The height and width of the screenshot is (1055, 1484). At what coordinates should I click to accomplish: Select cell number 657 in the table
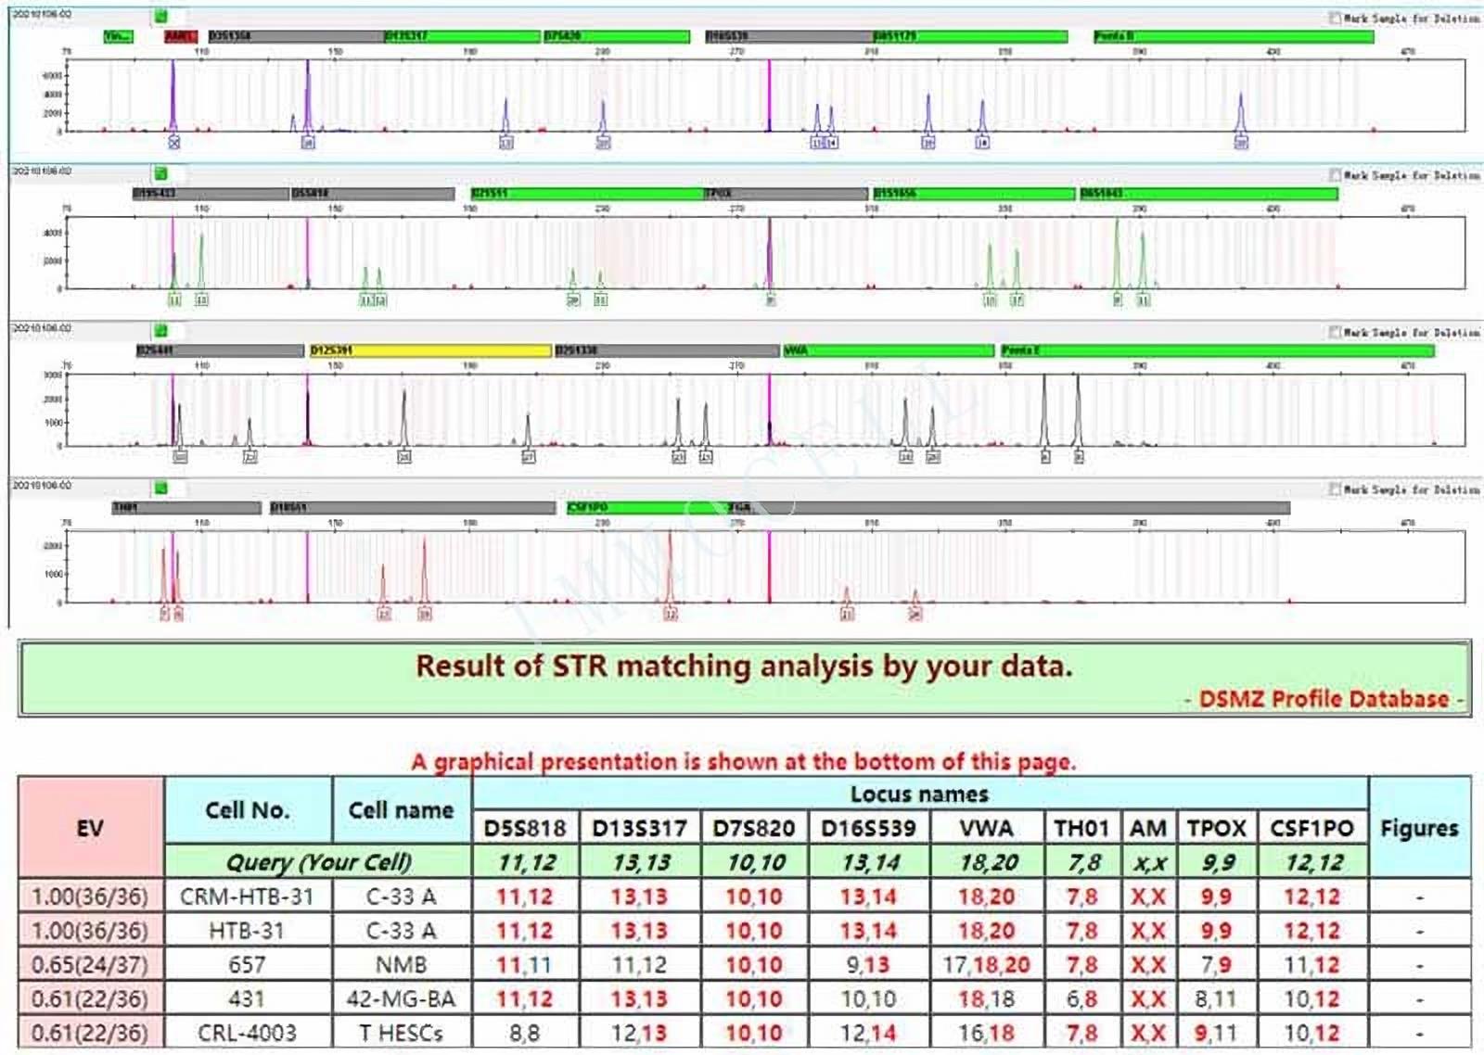247,965
